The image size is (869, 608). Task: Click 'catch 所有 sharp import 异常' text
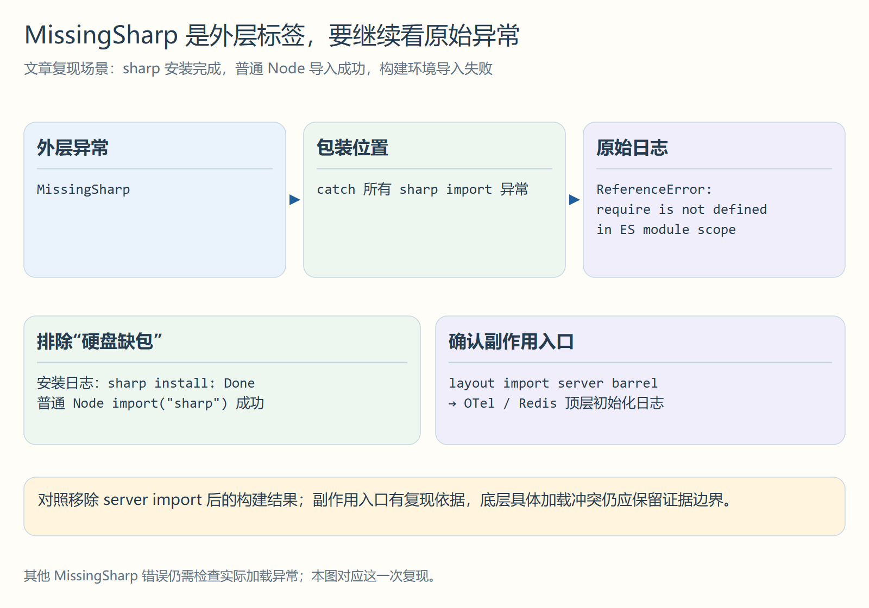pyautogui.click(x=423, y=189)
